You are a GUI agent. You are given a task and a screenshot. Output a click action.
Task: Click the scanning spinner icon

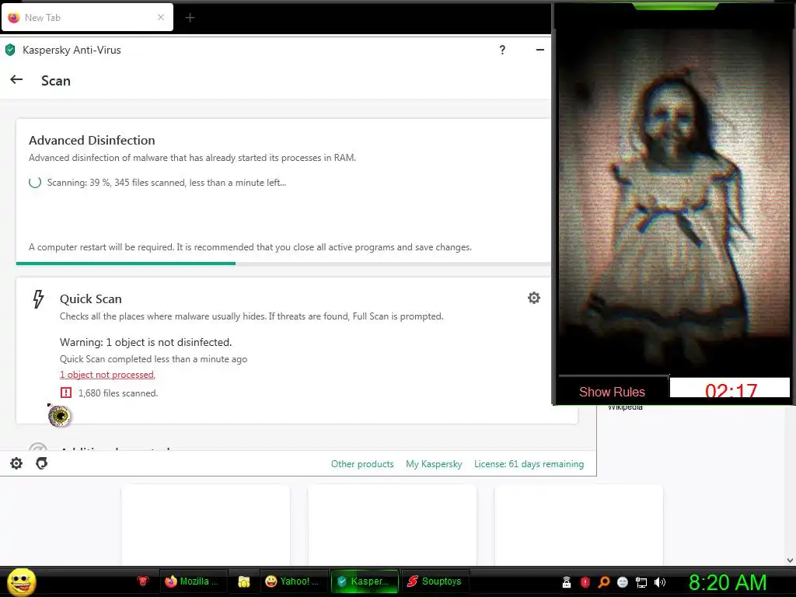tap(35, 182)
